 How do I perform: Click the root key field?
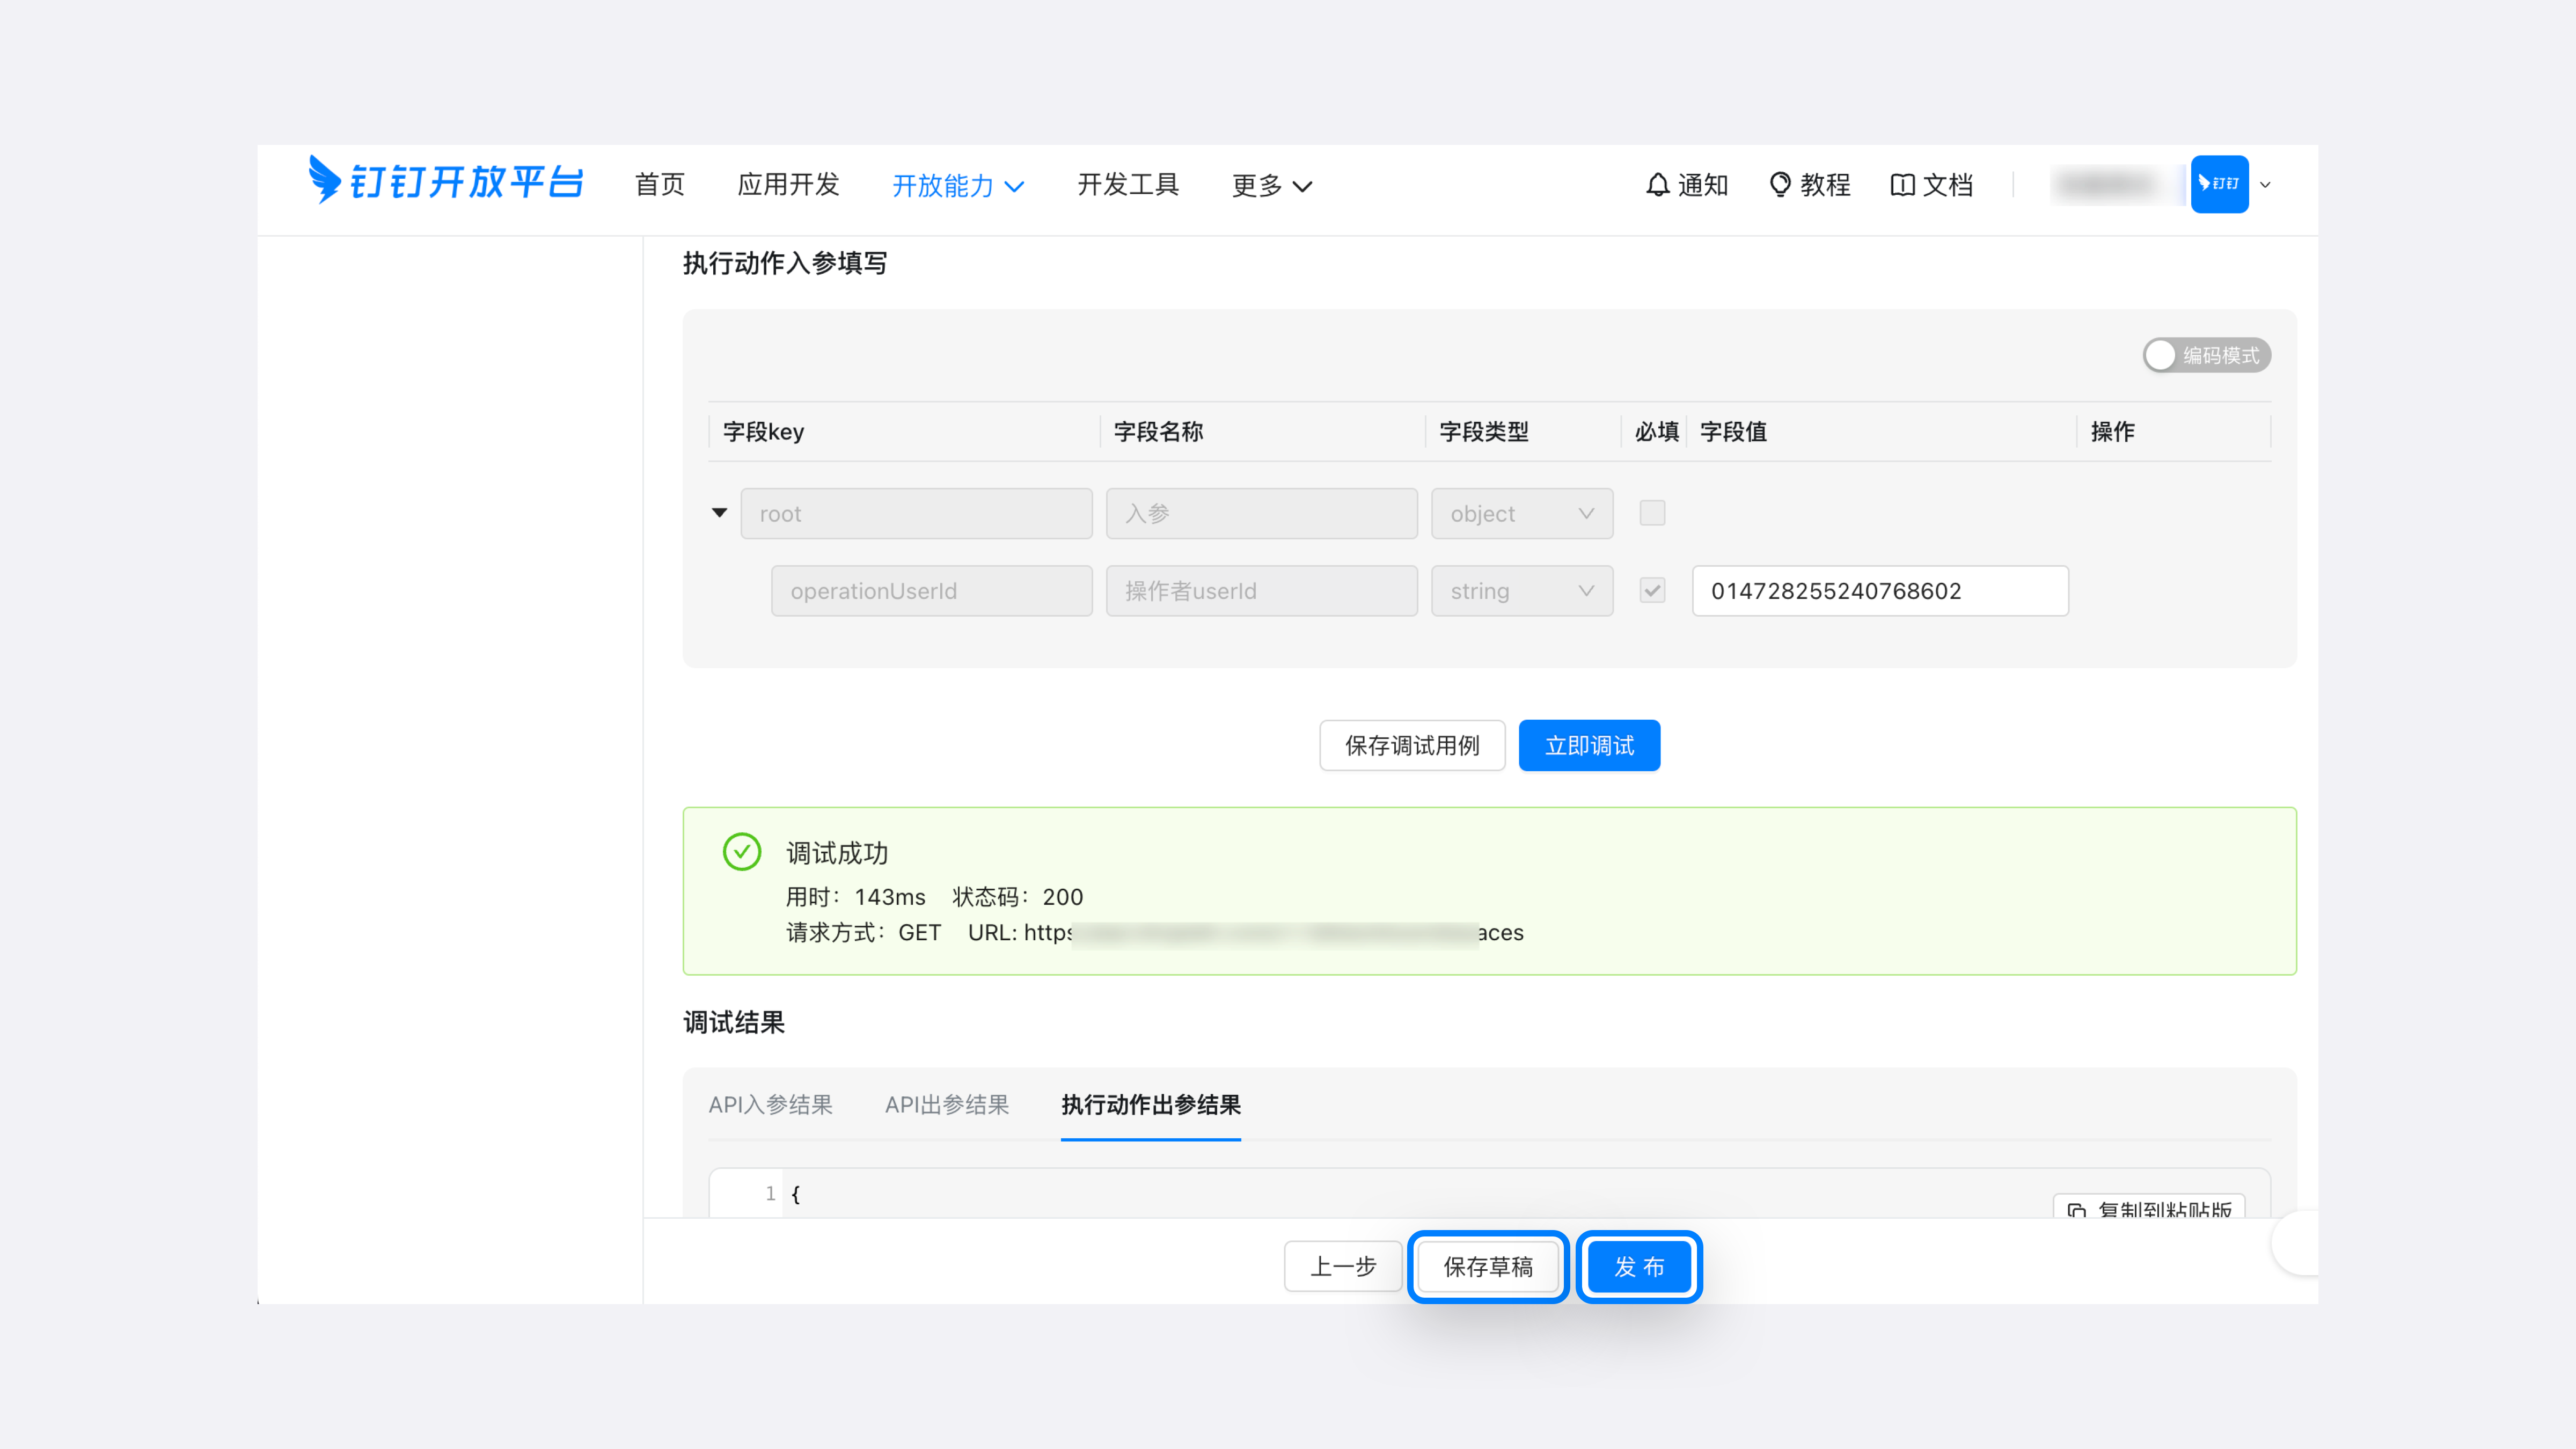click(916, 513)
